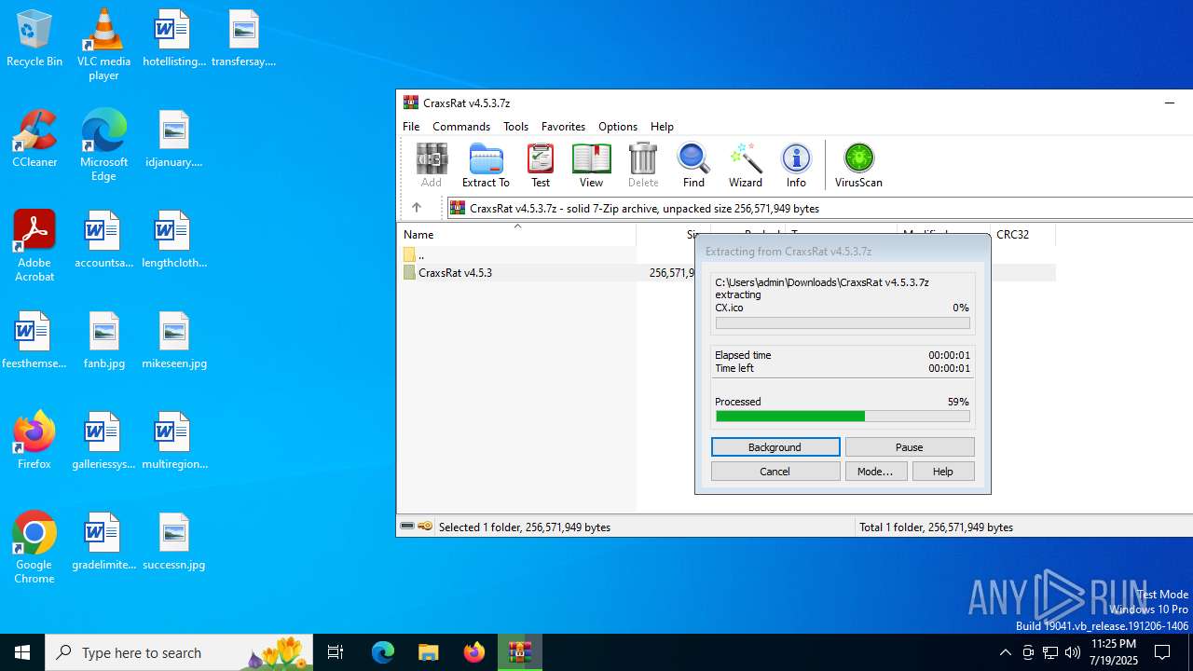The image size is (1193, 671).
Task: Open the notification center
Action: 1162,652
